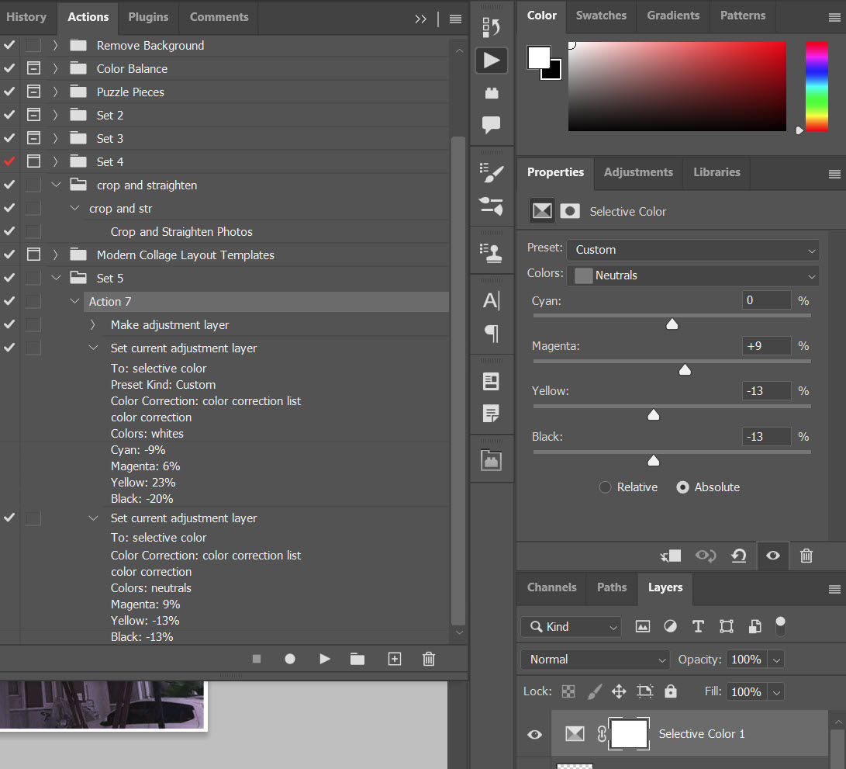The width and height of the screenshot is (846, 769).
Task: Collapse the Action 7 expander
Action: [74, 301]
